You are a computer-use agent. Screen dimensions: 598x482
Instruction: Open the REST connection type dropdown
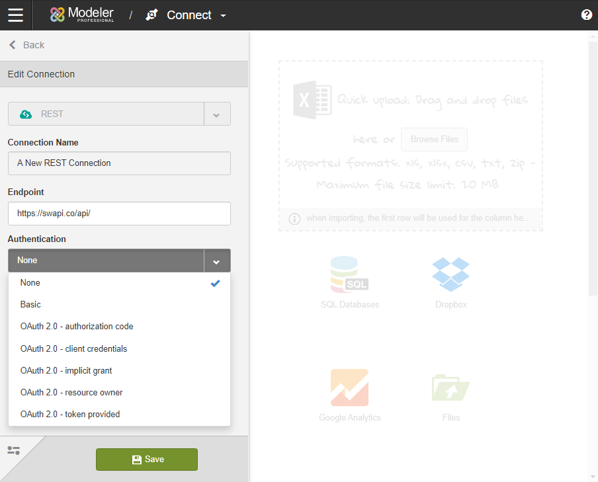coord(216,114)
